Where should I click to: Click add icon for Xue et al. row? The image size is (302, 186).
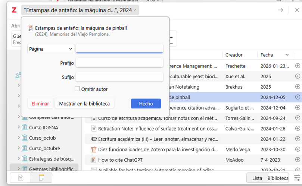pyautogui.click(x=298, y=76)
